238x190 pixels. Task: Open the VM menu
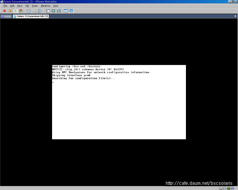pos(27,6)
